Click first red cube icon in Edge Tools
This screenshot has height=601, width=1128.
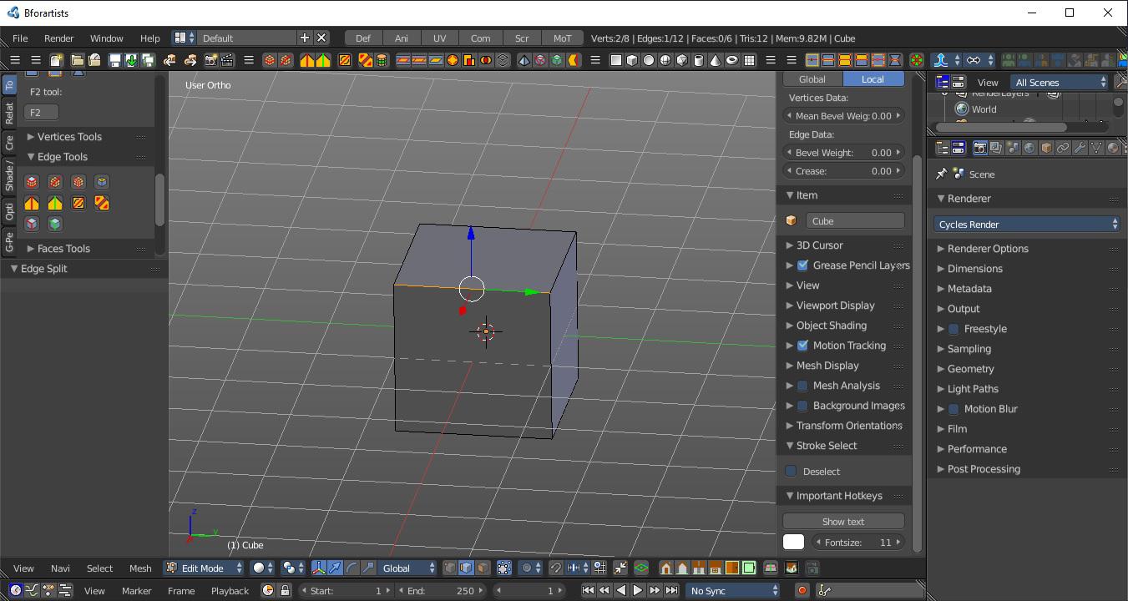32,182
